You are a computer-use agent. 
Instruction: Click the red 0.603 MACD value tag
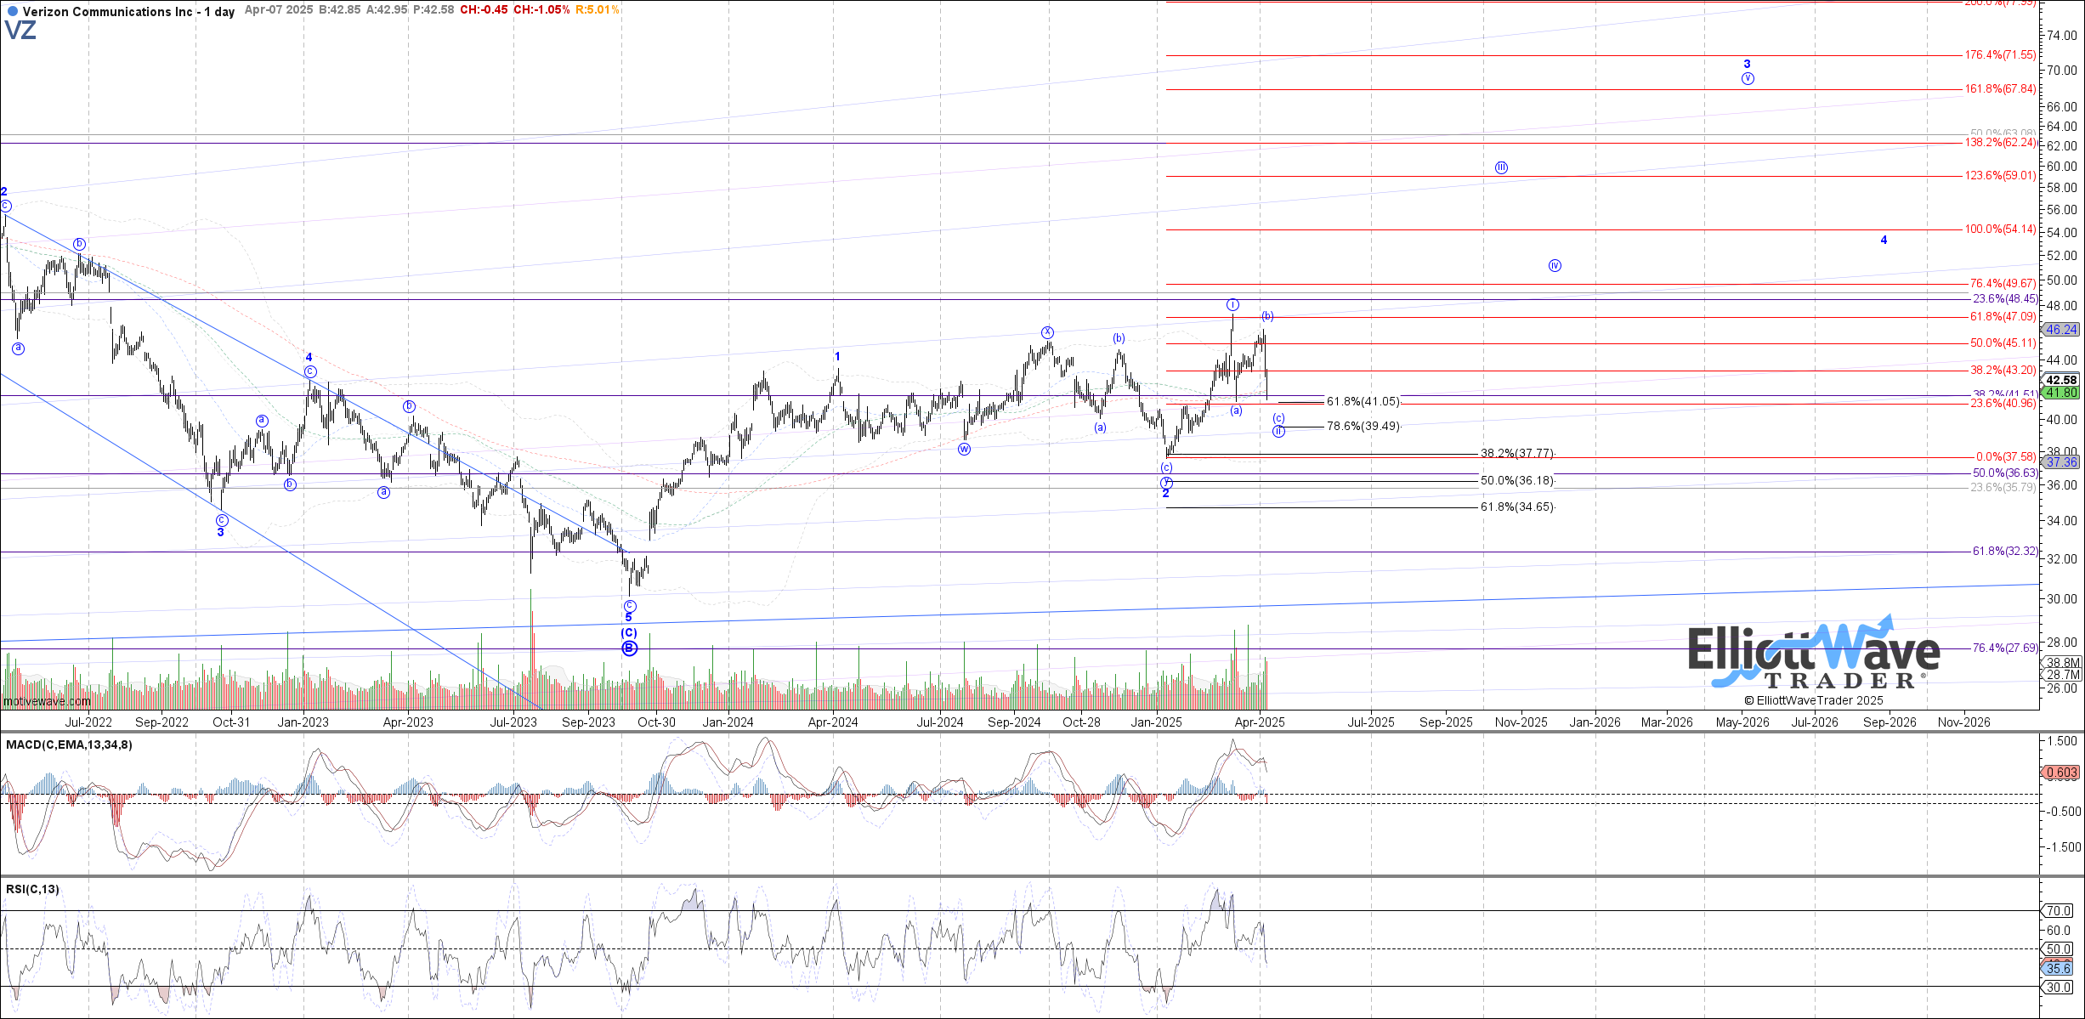click(x=2061, y=773)
